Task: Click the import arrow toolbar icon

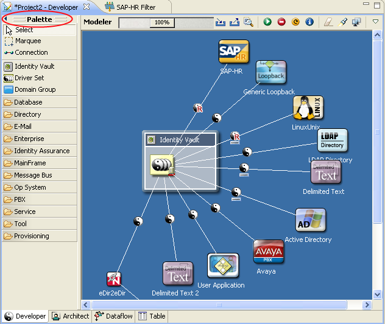Action: (221, 22)
